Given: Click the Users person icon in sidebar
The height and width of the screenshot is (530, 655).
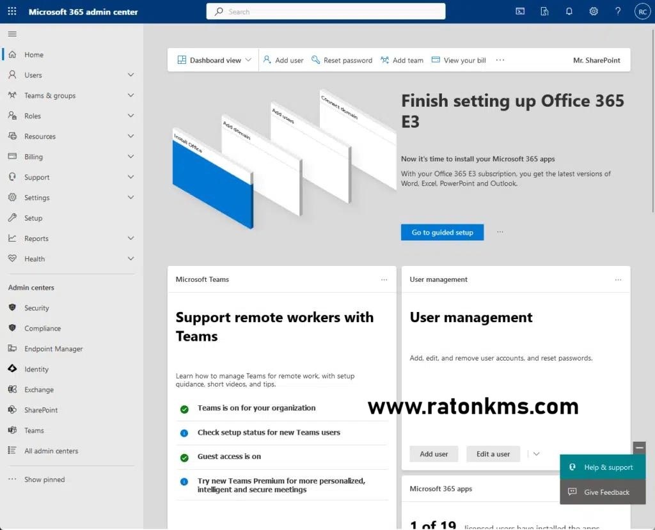Looking at the screenshot, I should point(13,75).
